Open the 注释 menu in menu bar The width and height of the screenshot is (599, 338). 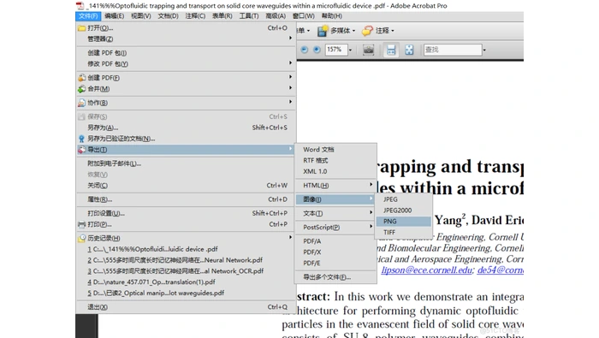tap(195, 16)
